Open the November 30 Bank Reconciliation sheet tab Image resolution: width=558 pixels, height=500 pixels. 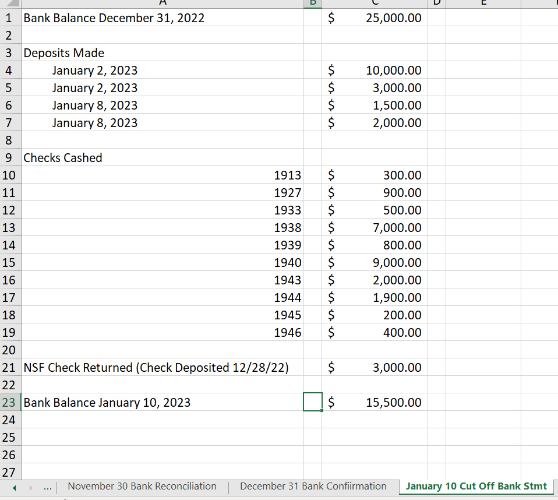tap(142, 487)
